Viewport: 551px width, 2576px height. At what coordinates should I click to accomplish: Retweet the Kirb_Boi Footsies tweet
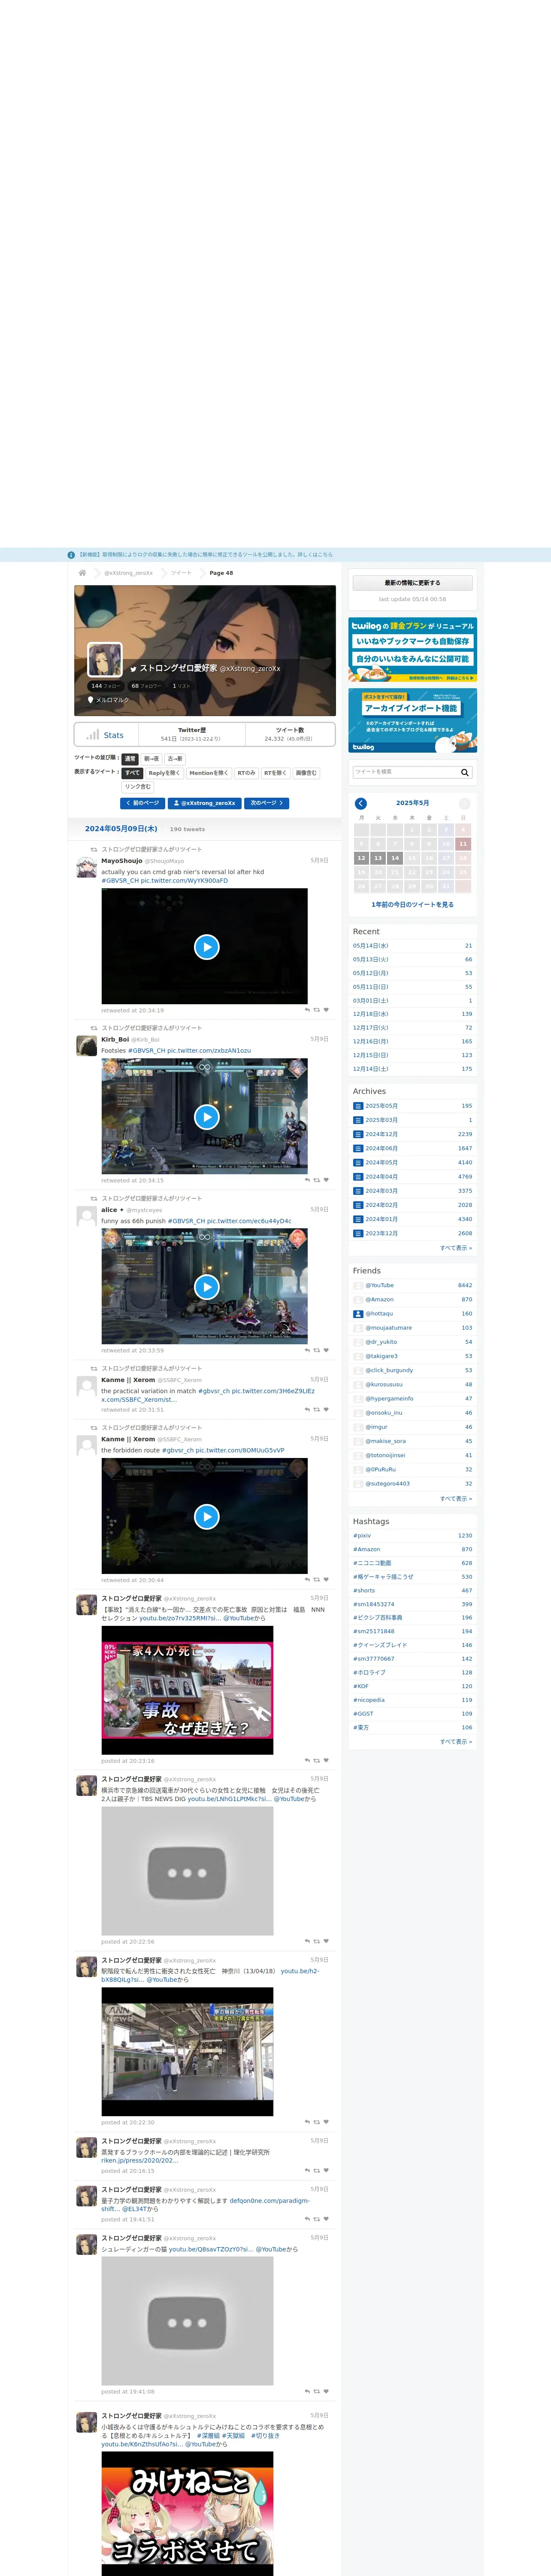317,1180
